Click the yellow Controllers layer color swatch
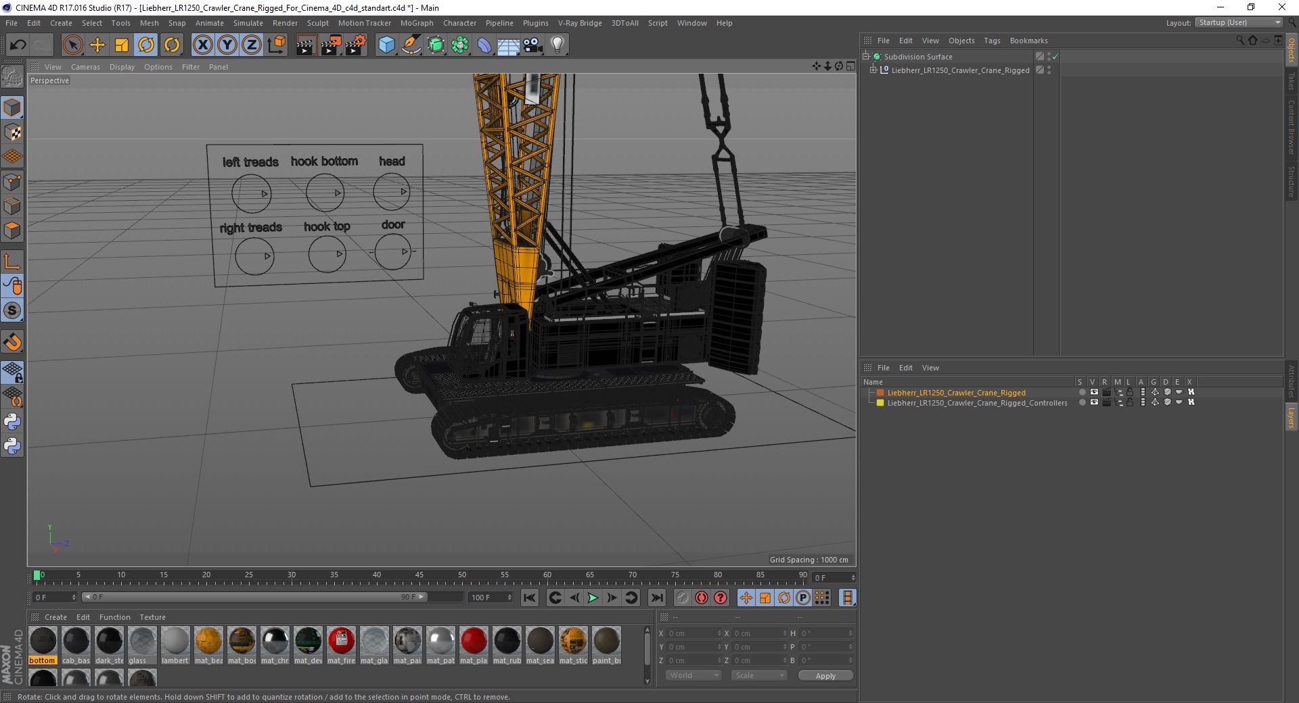Image resolution: width=1299 pixels, height=703 pixels. pos(880,402)
